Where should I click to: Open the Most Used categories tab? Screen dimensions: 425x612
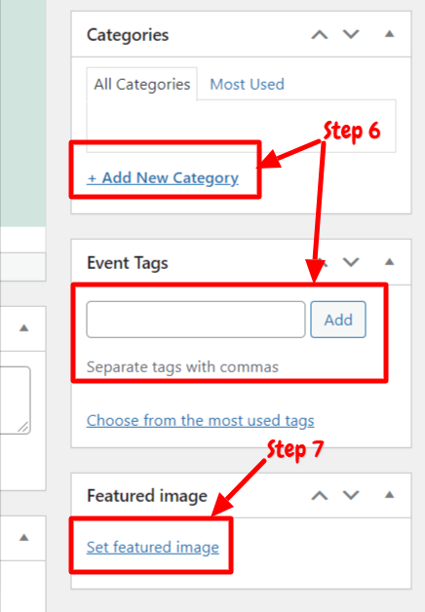coord(247,85)
